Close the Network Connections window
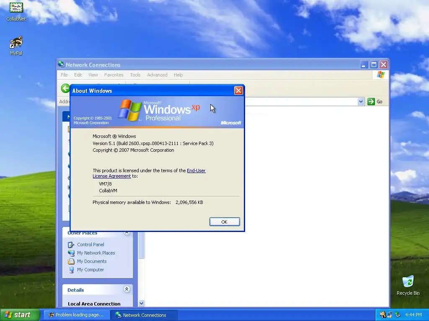 (x=384, y=65)
